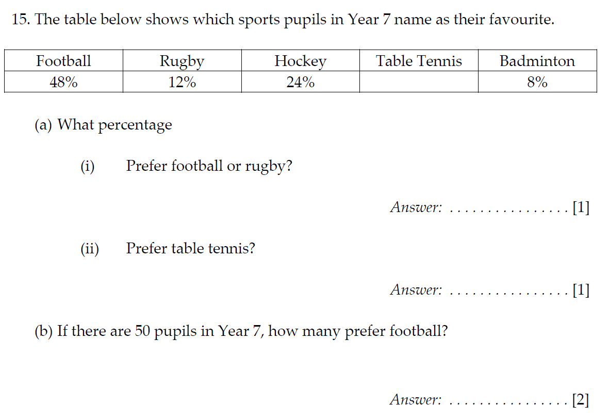Click the 48% football value cell
This screenshot has height=420, width=609.
click(x=64, y=82)
